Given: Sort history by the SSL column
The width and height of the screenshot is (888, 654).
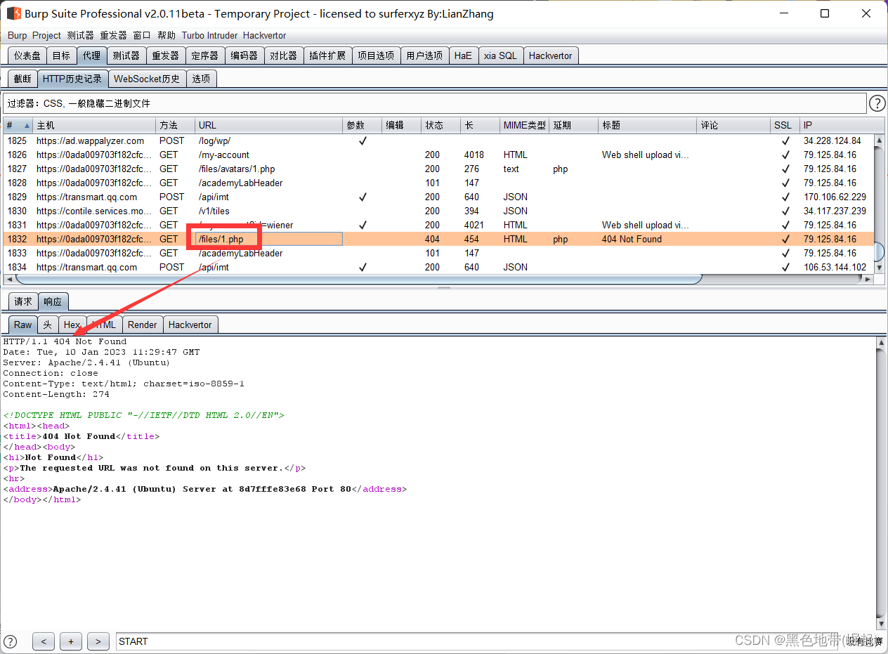Looking at the screenshot, I should [785, 125].
